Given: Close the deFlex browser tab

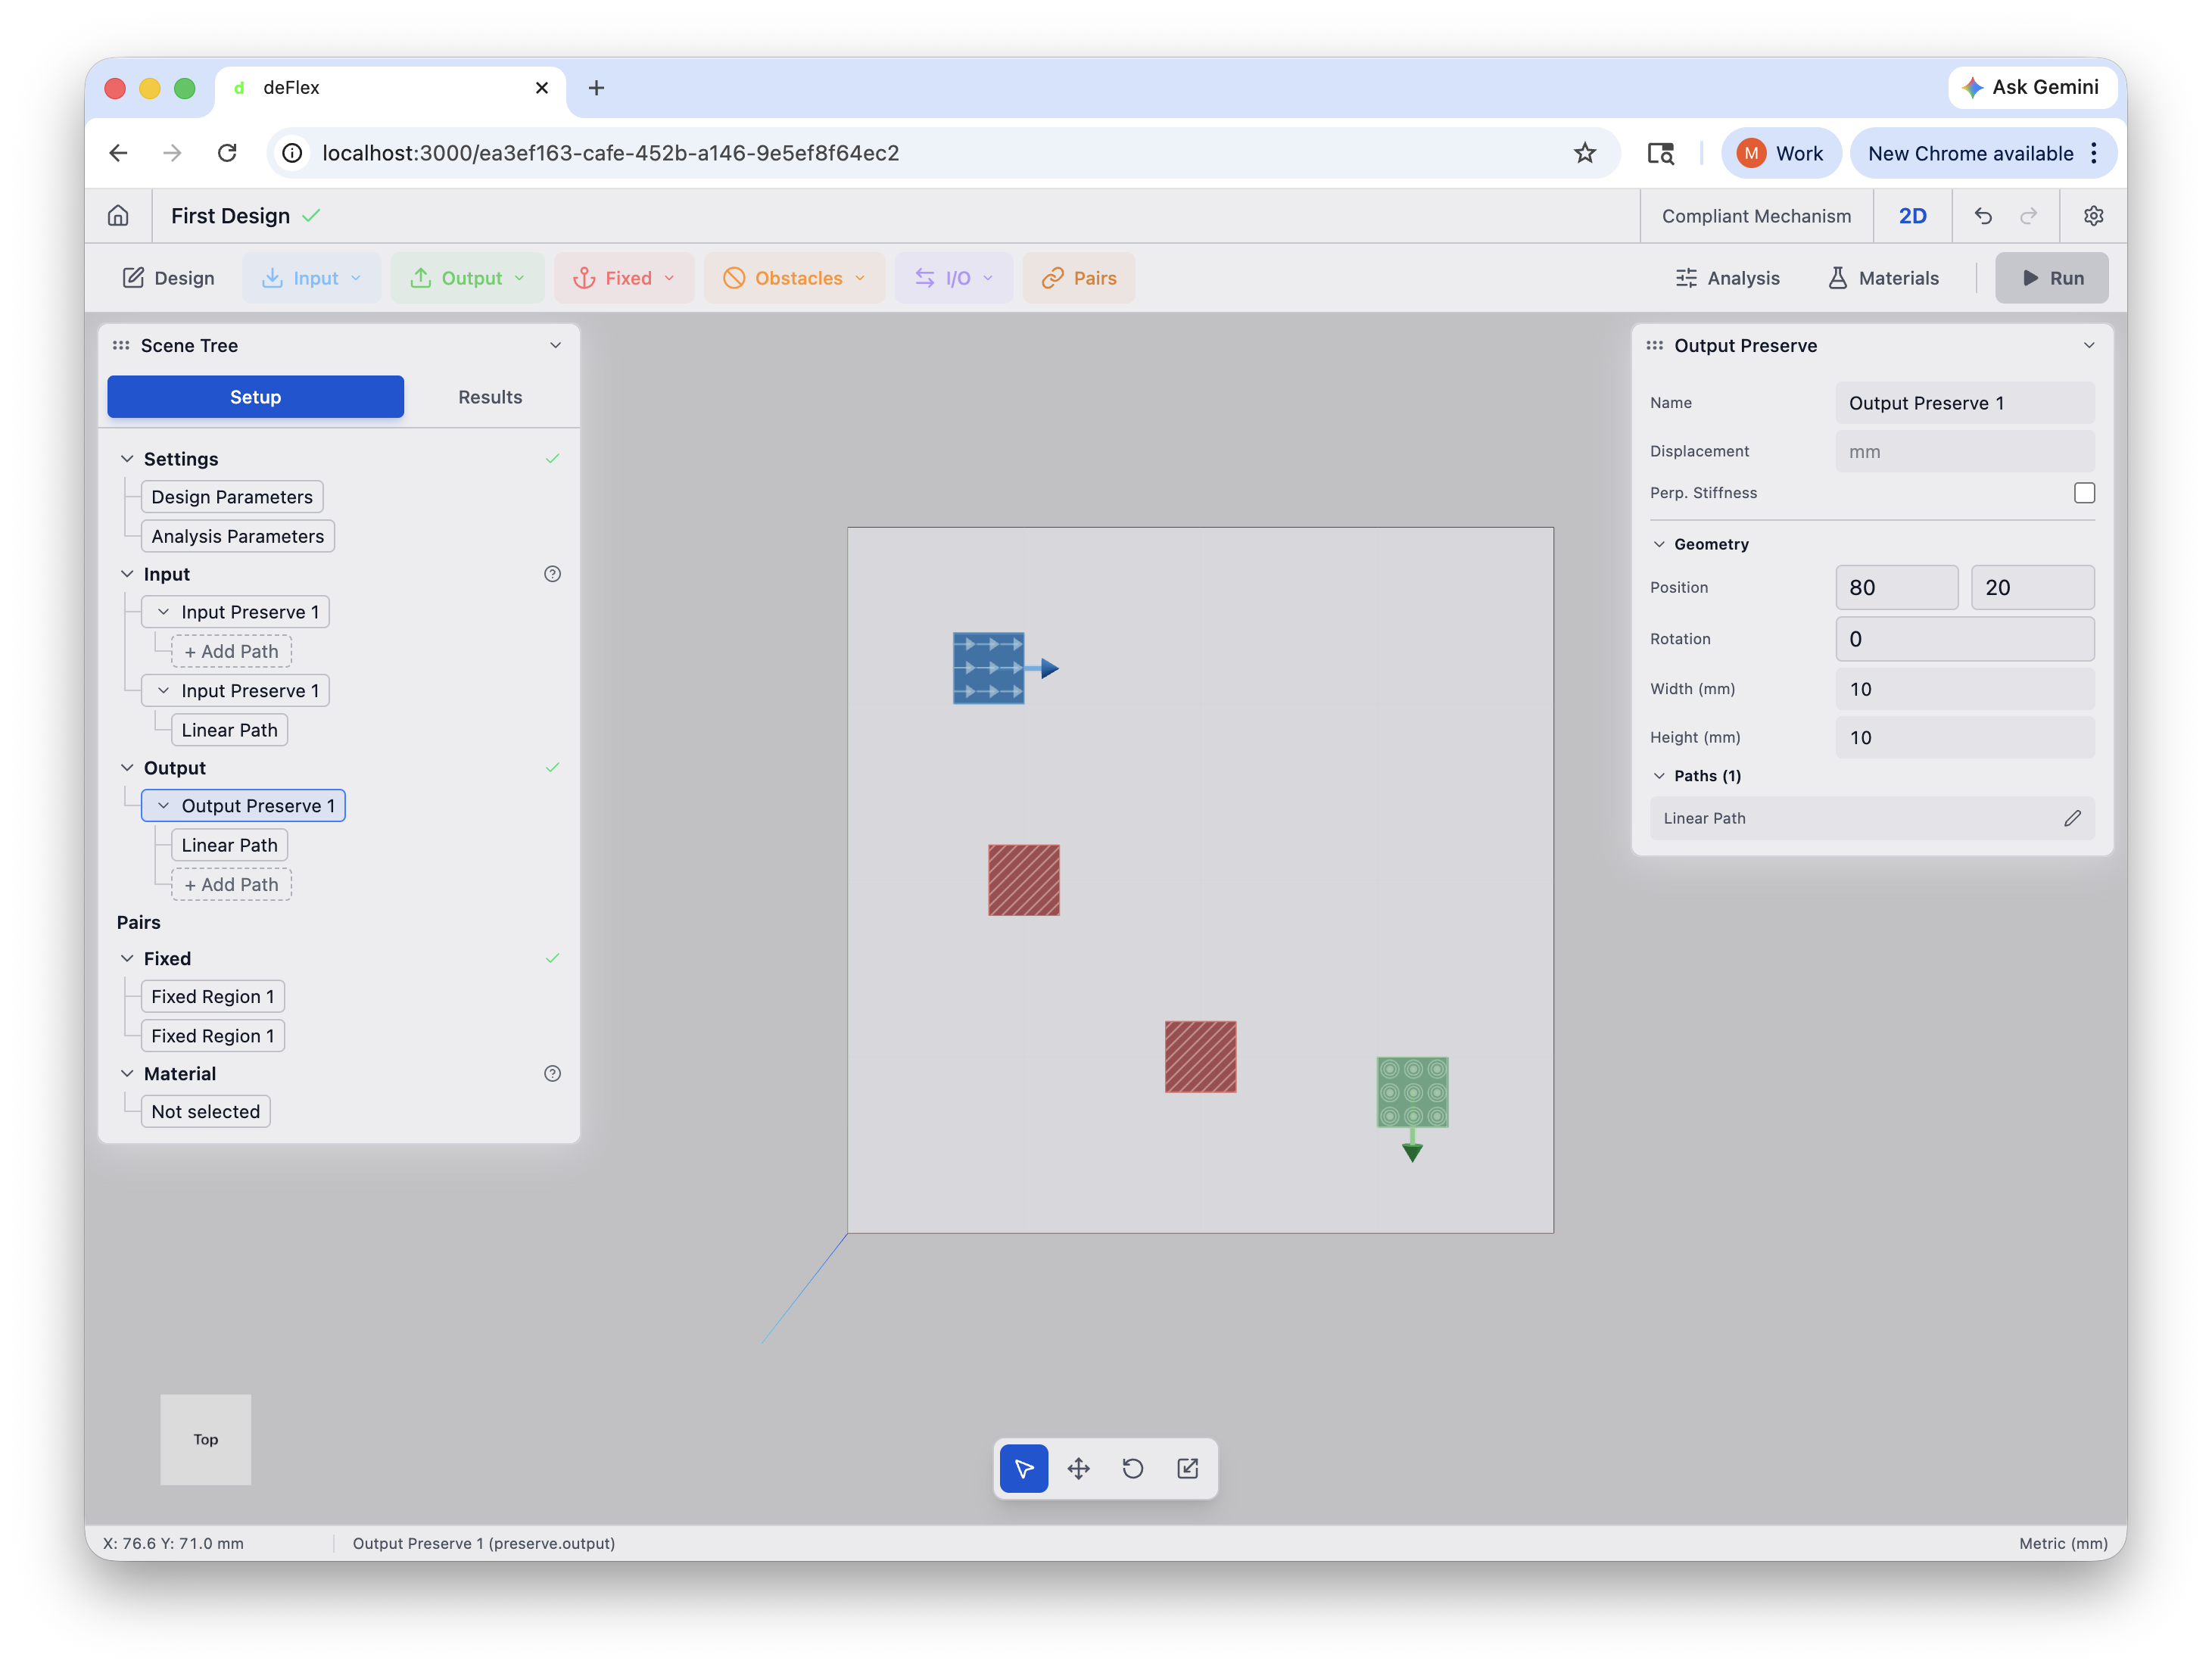Looking at the screenshot, I should tap(541, 88).
